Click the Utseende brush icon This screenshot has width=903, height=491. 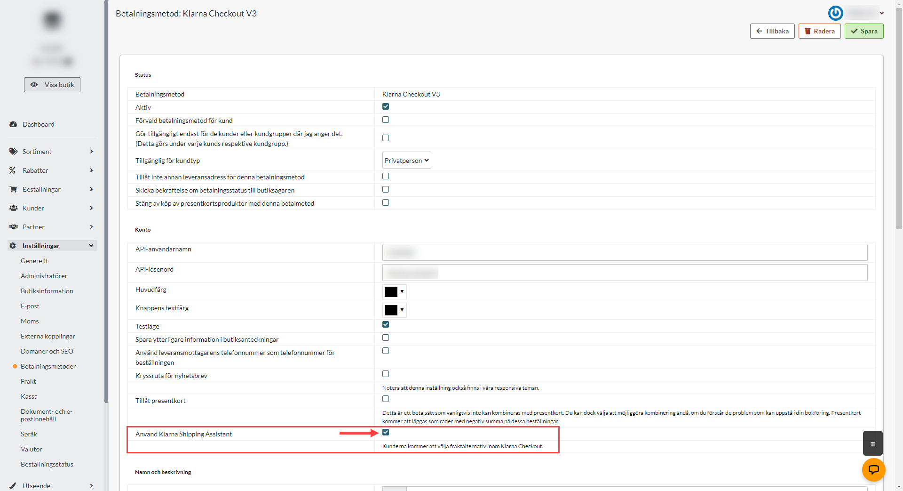point(13,486)
